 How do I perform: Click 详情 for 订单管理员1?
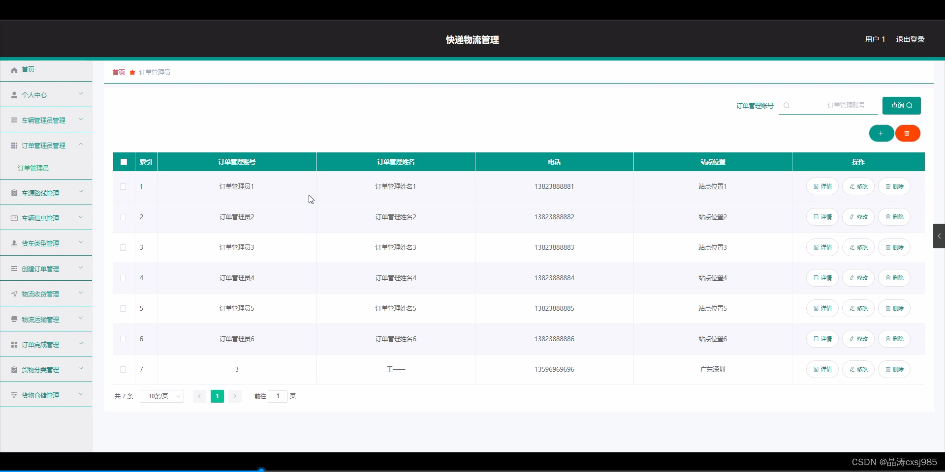[822, 186]
